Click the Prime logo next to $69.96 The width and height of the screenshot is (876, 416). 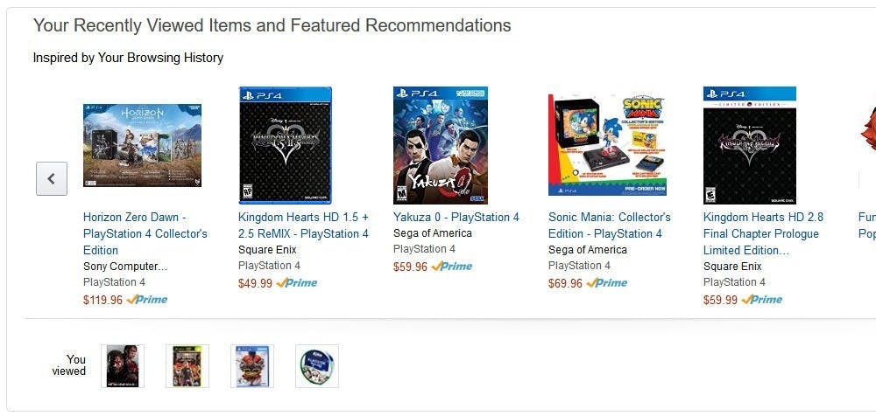607,283
